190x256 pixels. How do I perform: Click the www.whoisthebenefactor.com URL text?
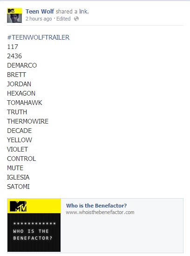pos(100,212)
